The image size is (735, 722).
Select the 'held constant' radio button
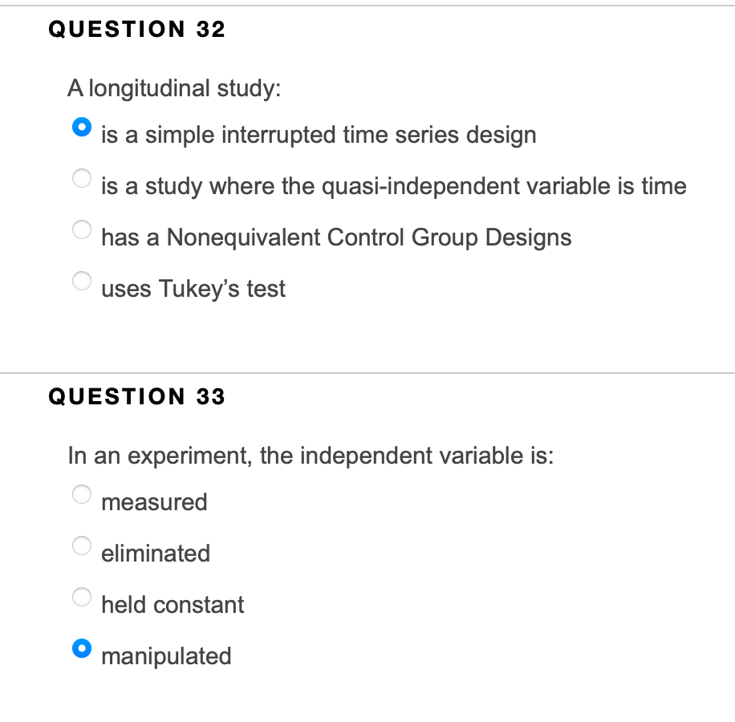click(x=82, y=597)
